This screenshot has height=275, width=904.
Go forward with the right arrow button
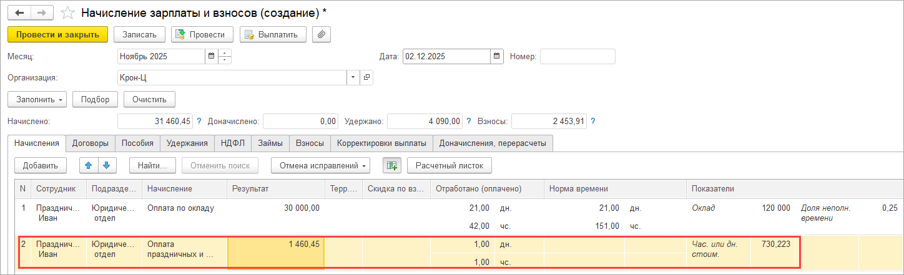tap(41, 12)
